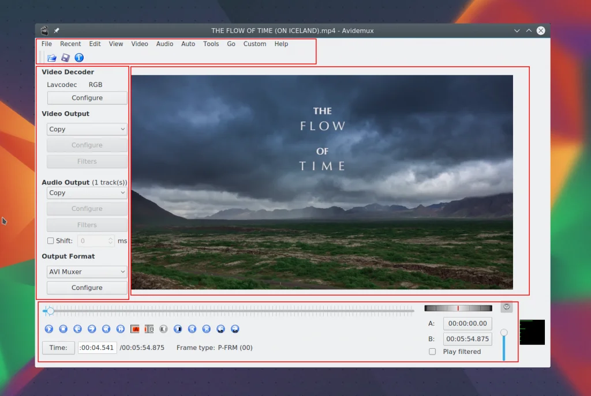591x396 pixels.
Task: Set selection start marker A
Action: (x=135, y=329)
